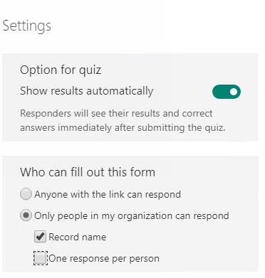
Task: Choose the Only people in my organization radio
Action: (26, 215)
